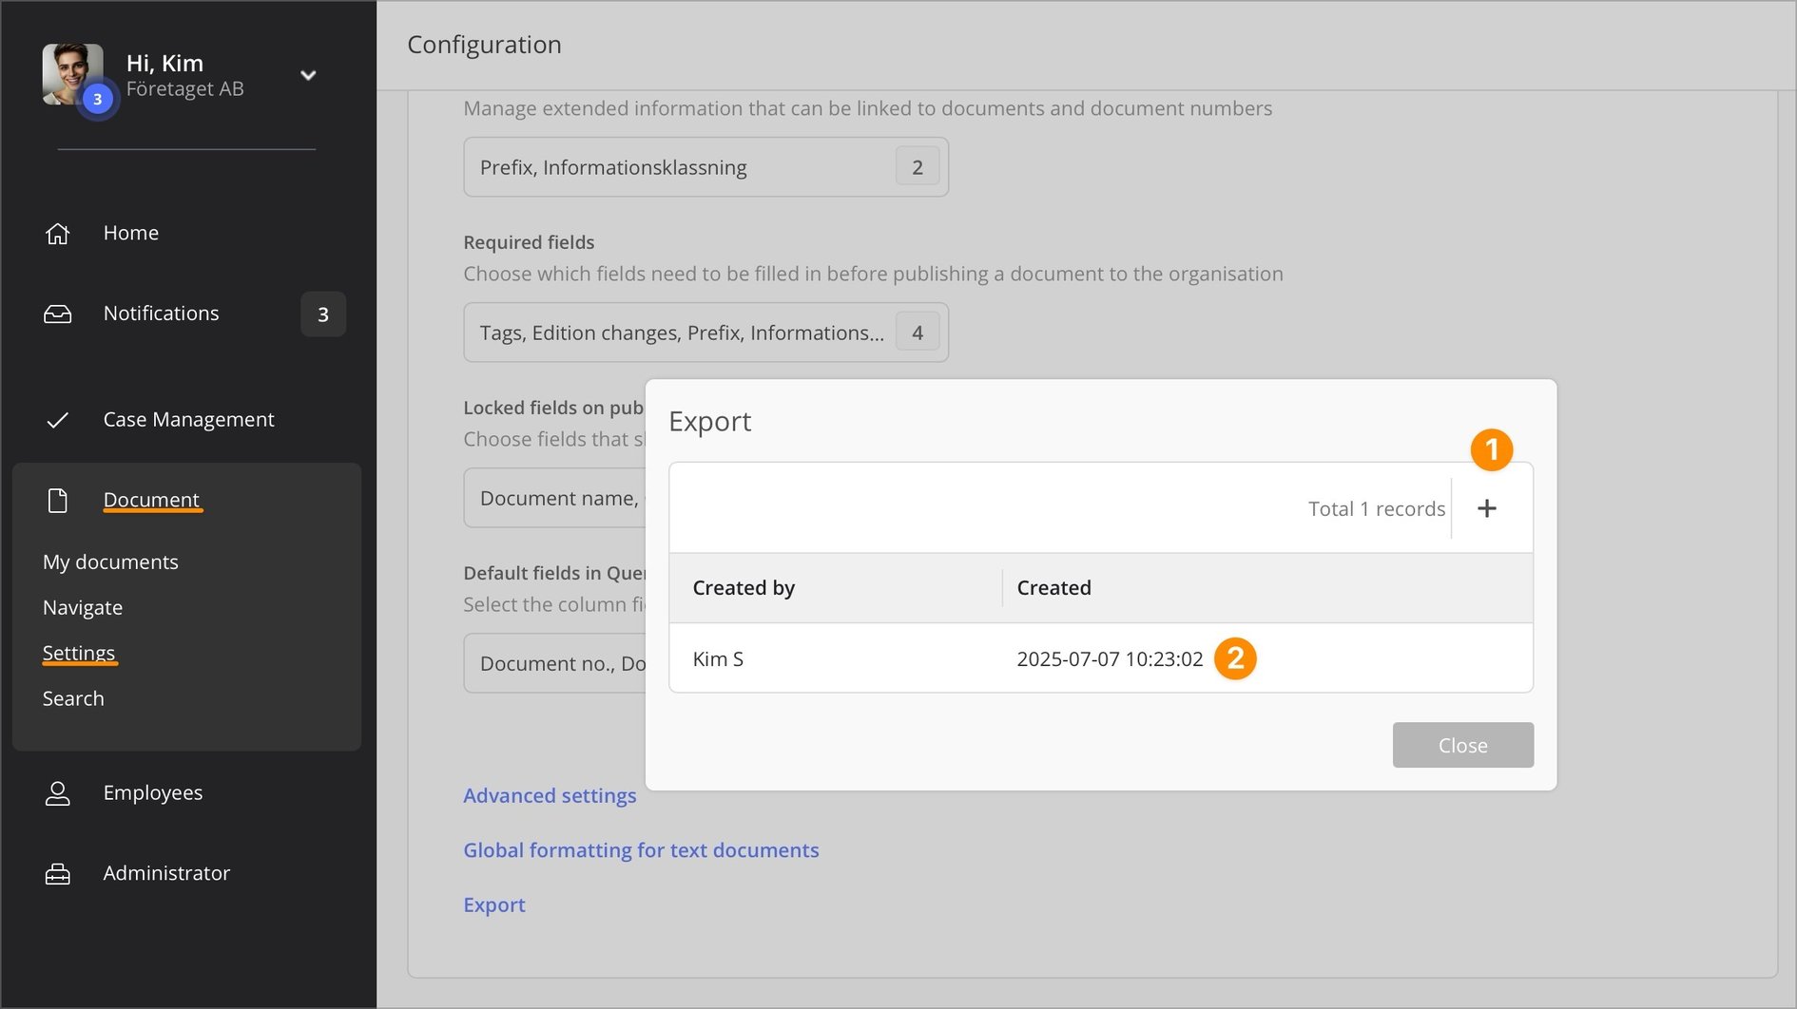1797x1009 pixels.
Task: Open the Notifications inbox icon
Action: pyautogui.click(x=58, y=314)
